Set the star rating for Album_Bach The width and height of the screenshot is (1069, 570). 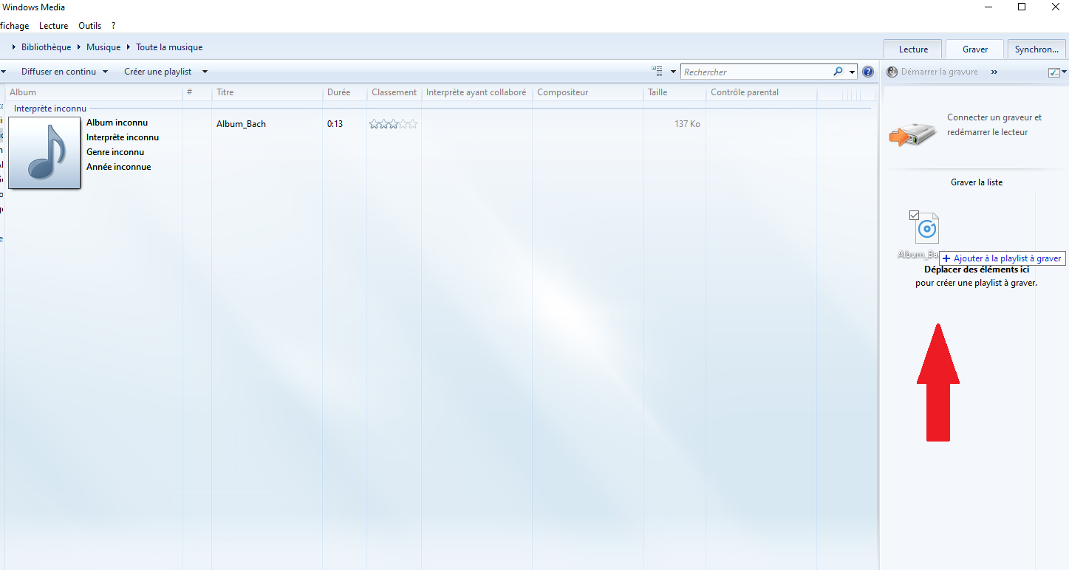394,124
